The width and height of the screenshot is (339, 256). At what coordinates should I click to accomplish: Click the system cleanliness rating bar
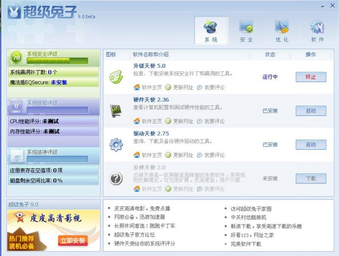pos(57,159)
